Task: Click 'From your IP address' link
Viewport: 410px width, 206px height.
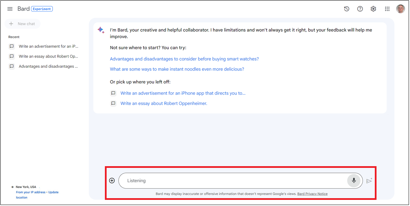Action: click(31, 192)
